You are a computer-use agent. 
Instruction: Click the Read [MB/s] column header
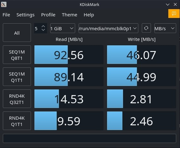(x=69, y=39)
